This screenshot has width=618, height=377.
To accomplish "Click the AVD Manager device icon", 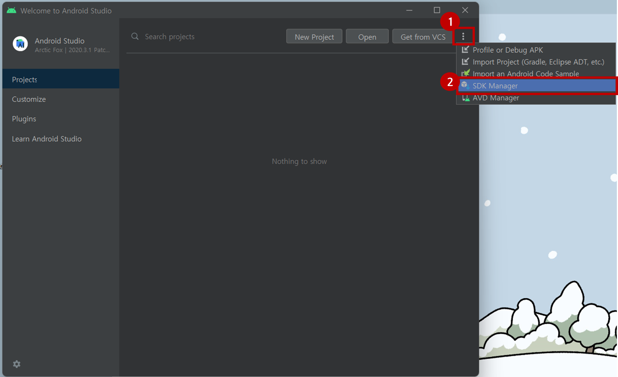I will point(466,98).
